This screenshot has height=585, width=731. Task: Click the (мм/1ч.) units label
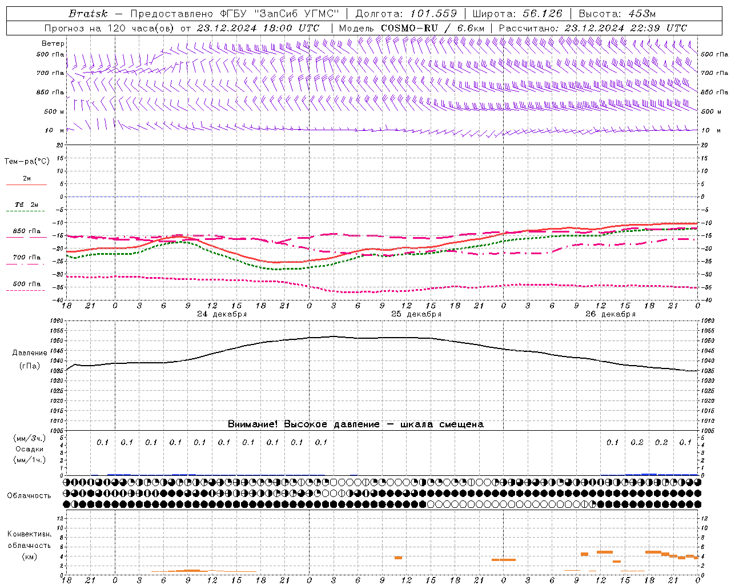30,460
